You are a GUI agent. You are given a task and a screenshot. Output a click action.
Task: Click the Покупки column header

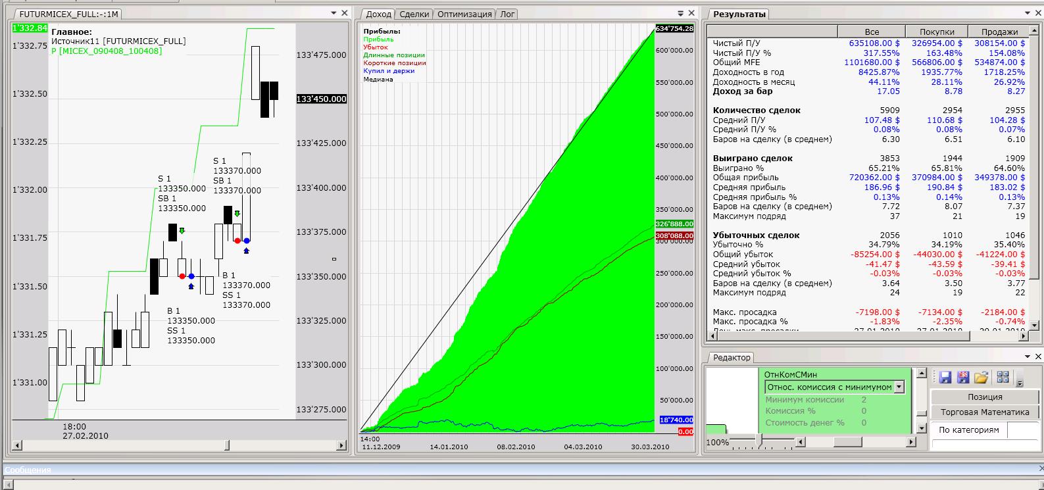[935, 32]
